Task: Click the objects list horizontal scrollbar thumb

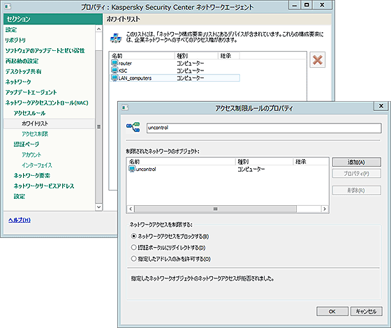Action: pos(215,209)
